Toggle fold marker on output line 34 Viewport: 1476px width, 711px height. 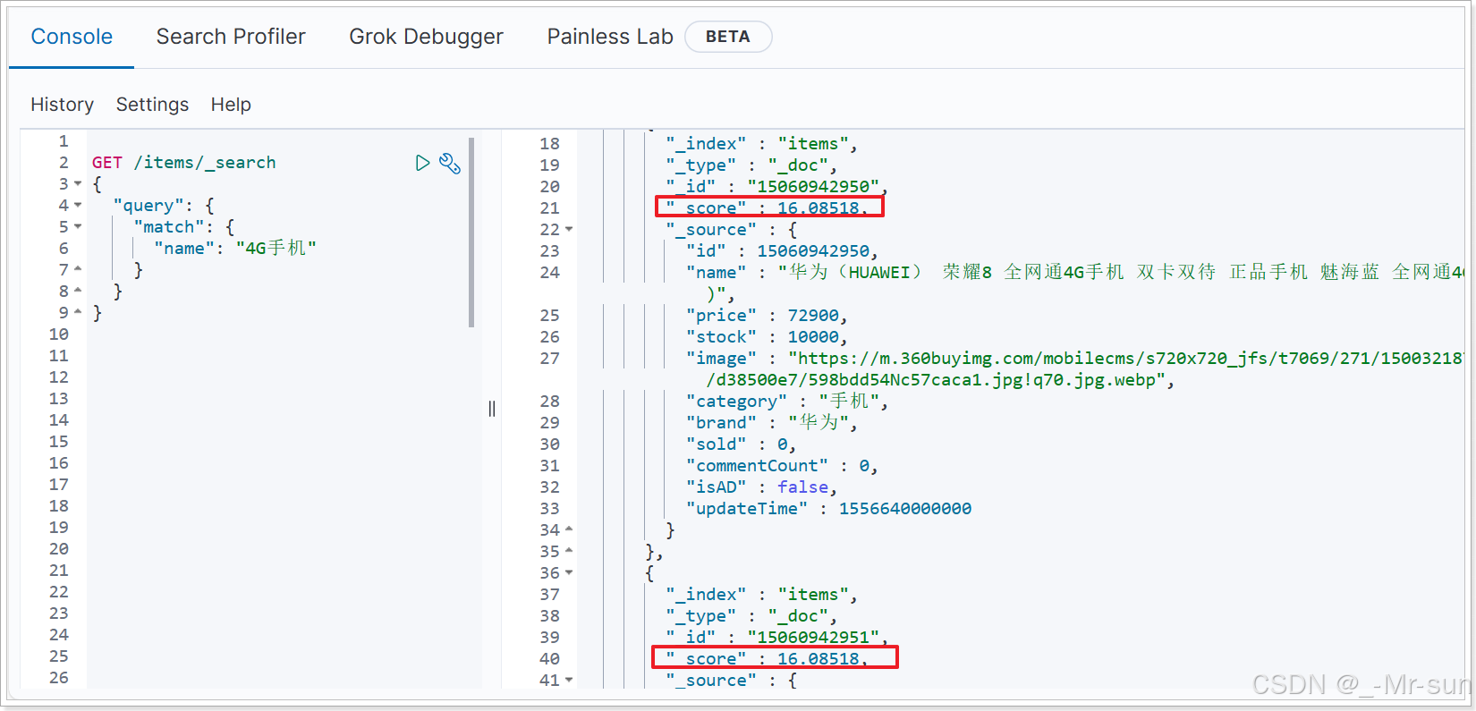point(569,530)
